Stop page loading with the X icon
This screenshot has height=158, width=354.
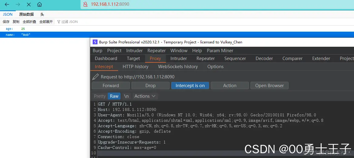pos(29,5)
